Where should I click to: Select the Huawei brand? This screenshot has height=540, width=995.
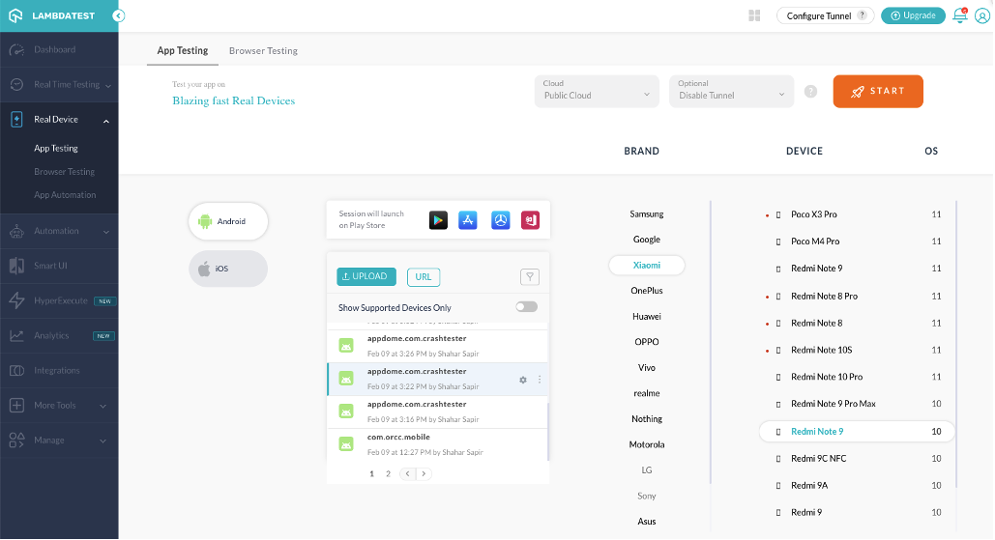pos(647,316)
